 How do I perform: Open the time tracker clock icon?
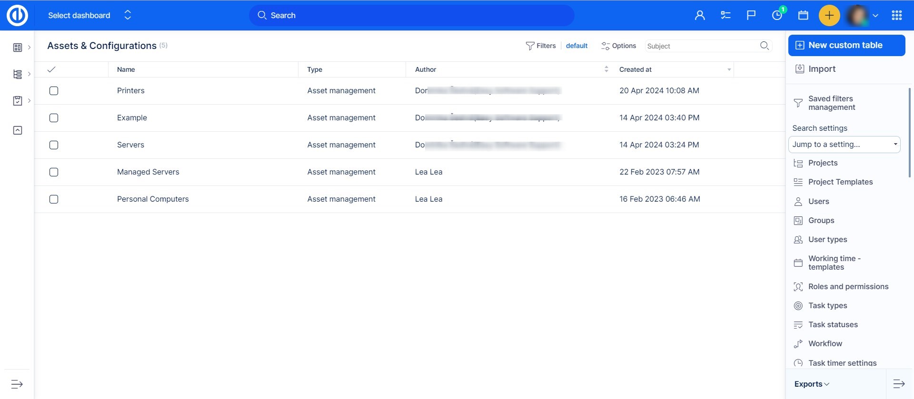777,15
